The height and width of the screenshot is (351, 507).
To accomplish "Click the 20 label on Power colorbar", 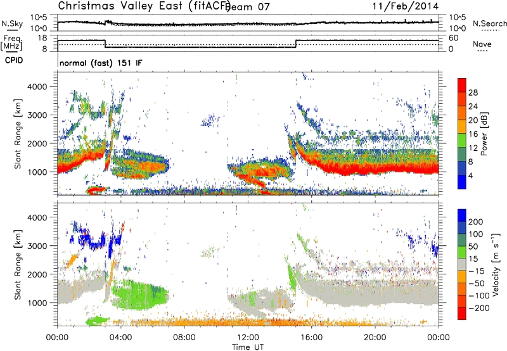I will pyautogui.click(x=473, y=120).
